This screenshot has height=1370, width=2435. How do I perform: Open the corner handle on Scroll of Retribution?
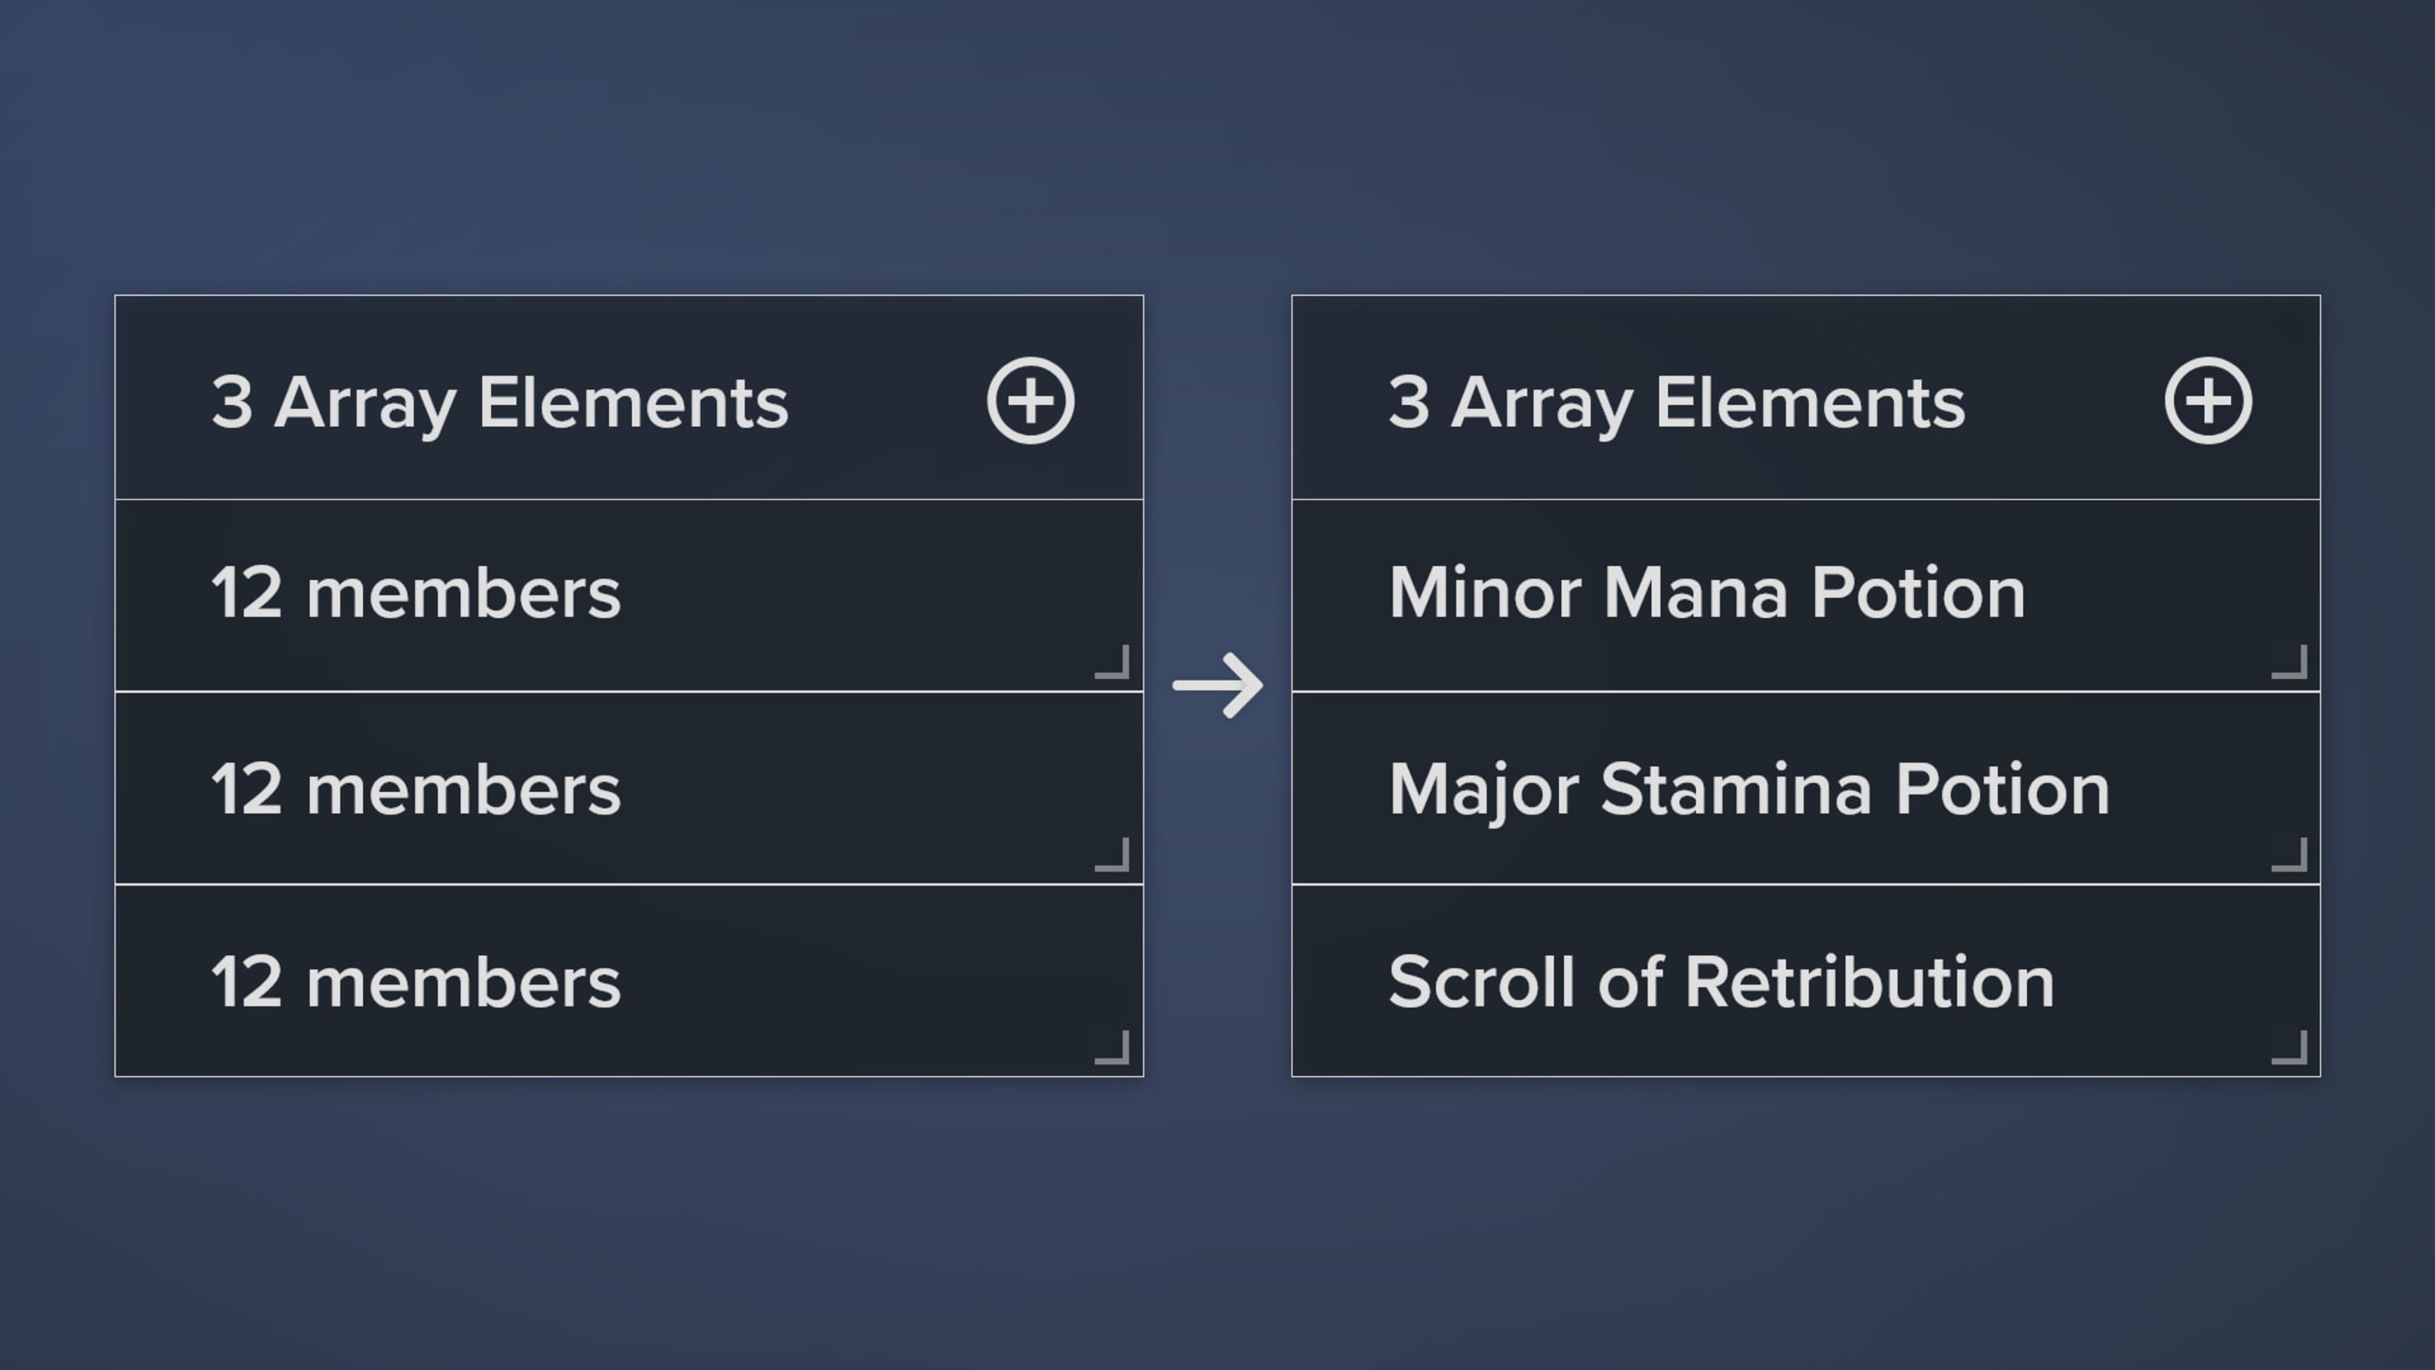[x=2291, y=1048]
